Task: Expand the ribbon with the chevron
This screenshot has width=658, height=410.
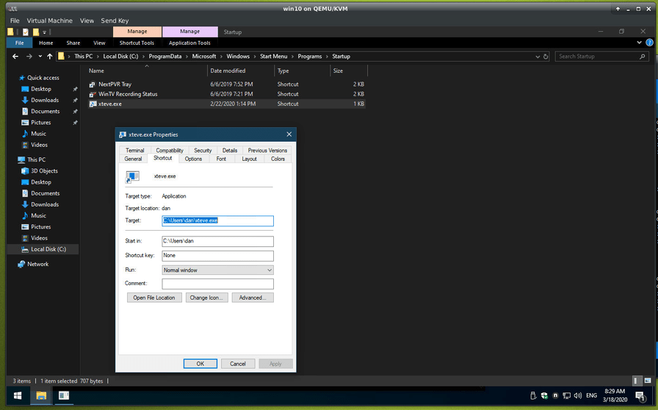Action: point(640,43)
